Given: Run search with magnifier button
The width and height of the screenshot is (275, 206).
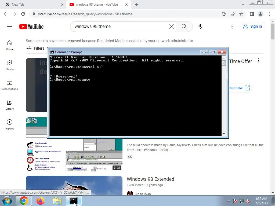Looking at the screenshot, I should pyautogui.click(x=184, y=27).
